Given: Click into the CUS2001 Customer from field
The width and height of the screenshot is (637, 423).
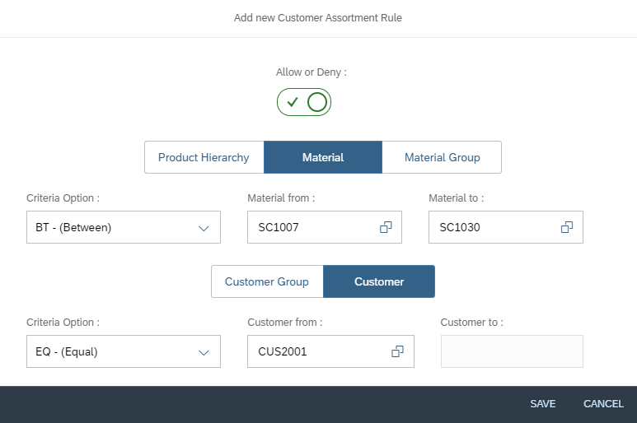Looking at the screenshot, I should click(x=321, y=351).
